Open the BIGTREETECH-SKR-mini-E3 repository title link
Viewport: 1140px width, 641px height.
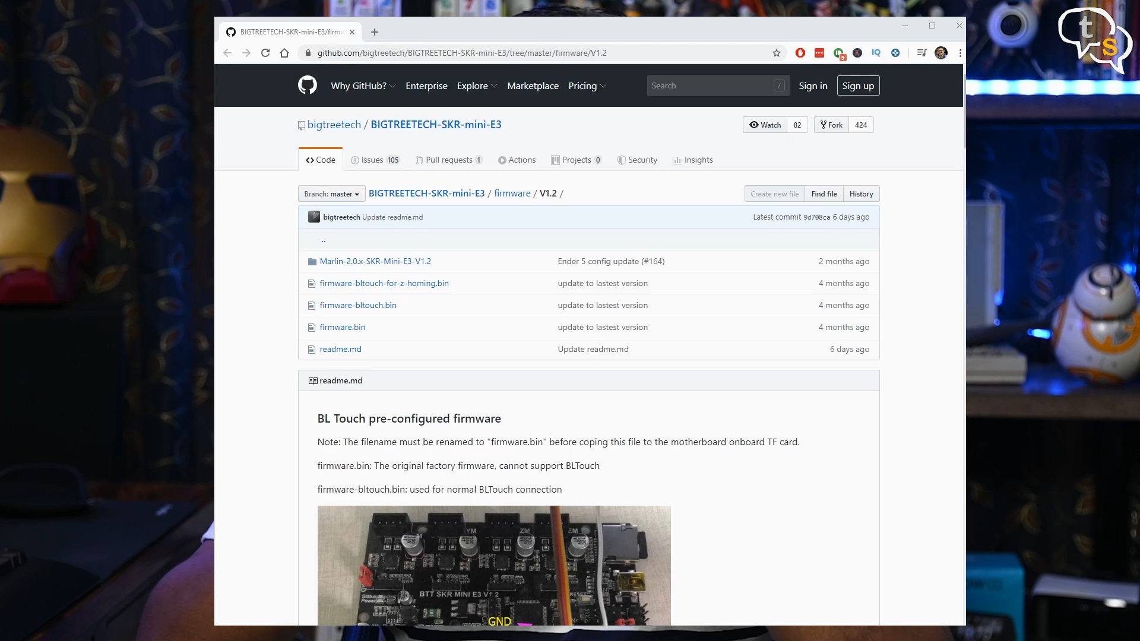coord(436,125)
